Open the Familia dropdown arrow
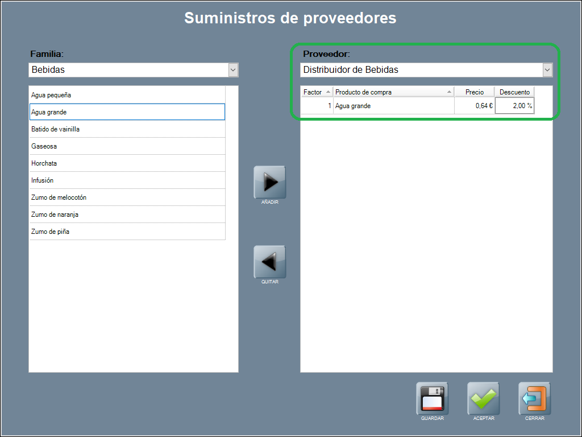The height and width of the screenshot is (437, 582). coord(233,70)
